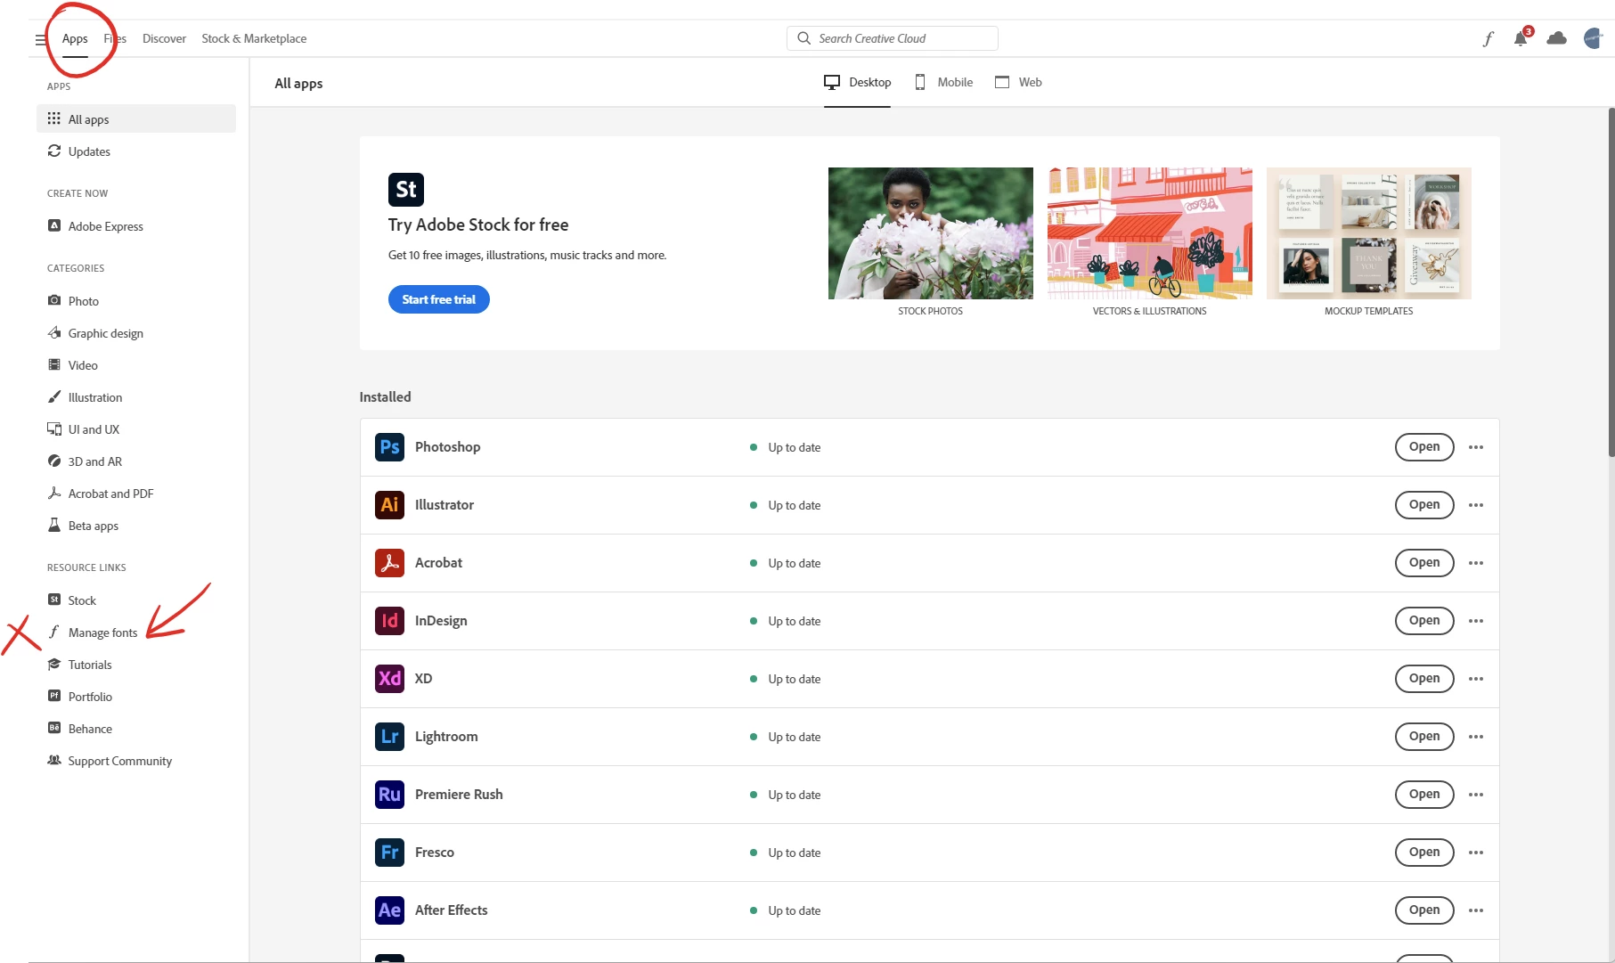Image resolution: width=1615 pixels, height=963 pixels.
Task: Select All apps in sidebar
Action: coord(136,119)
